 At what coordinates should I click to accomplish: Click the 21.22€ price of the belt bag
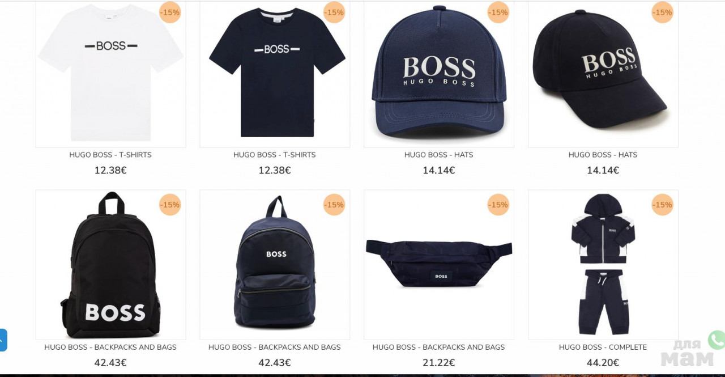click(439, 363)
